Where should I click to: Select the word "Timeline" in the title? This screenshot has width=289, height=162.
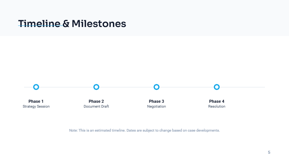click(39, 24)
